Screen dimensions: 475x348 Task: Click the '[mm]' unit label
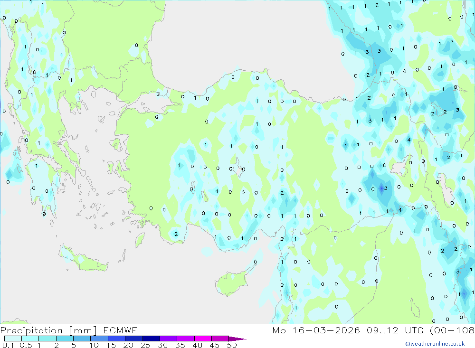point(83,330)
